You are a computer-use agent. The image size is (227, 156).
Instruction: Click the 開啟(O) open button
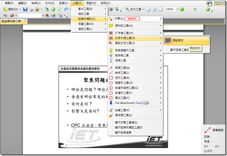coord(11,10)
